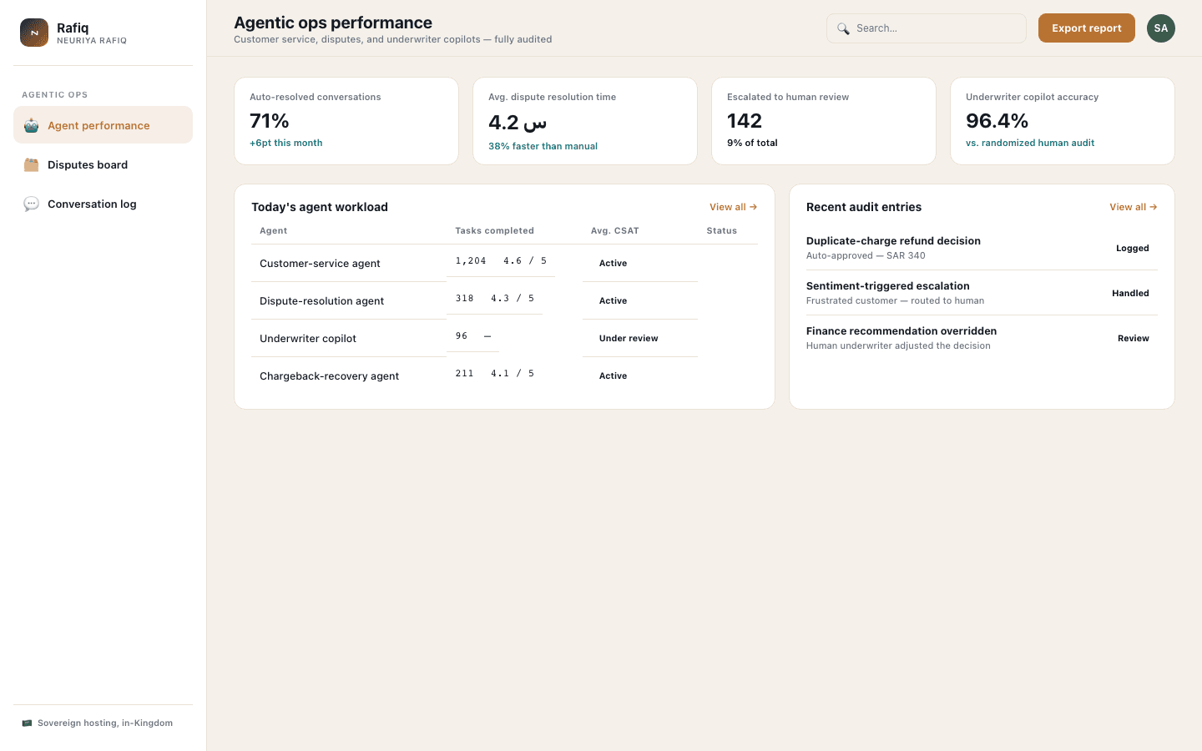The width and height of the screenshot is (1202, 751).
Task: Open the Sentiment-triggered escalation entry
Action: pyautogui.click(x=982, y=293)
